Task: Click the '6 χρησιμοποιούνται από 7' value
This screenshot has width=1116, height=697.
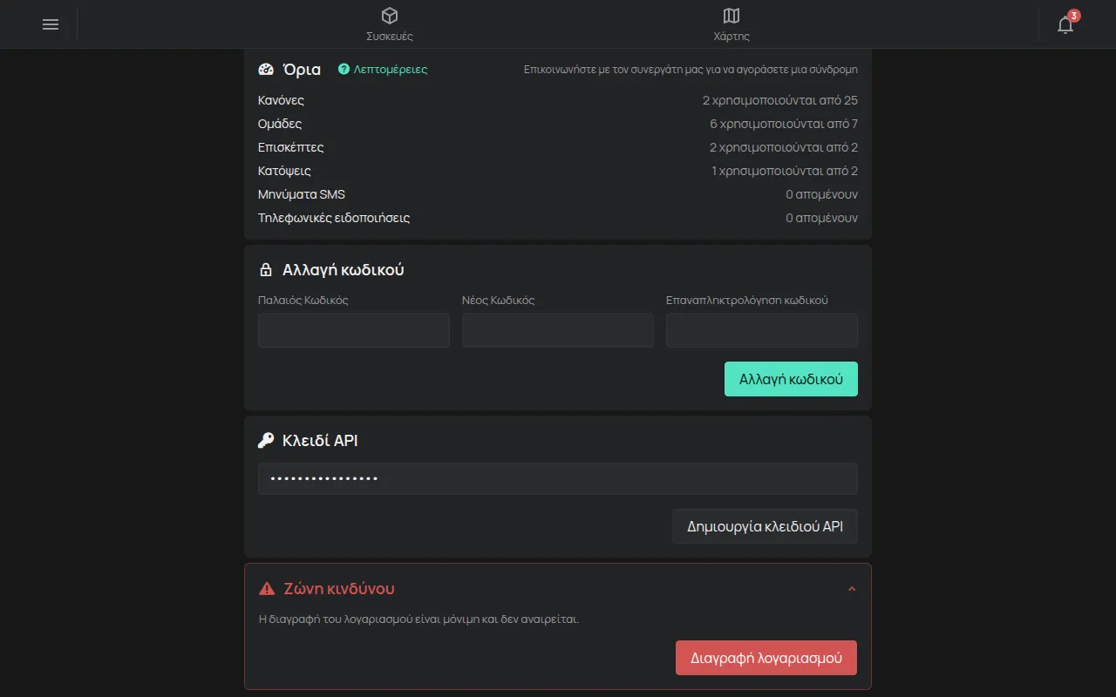Action: [784, 124]
